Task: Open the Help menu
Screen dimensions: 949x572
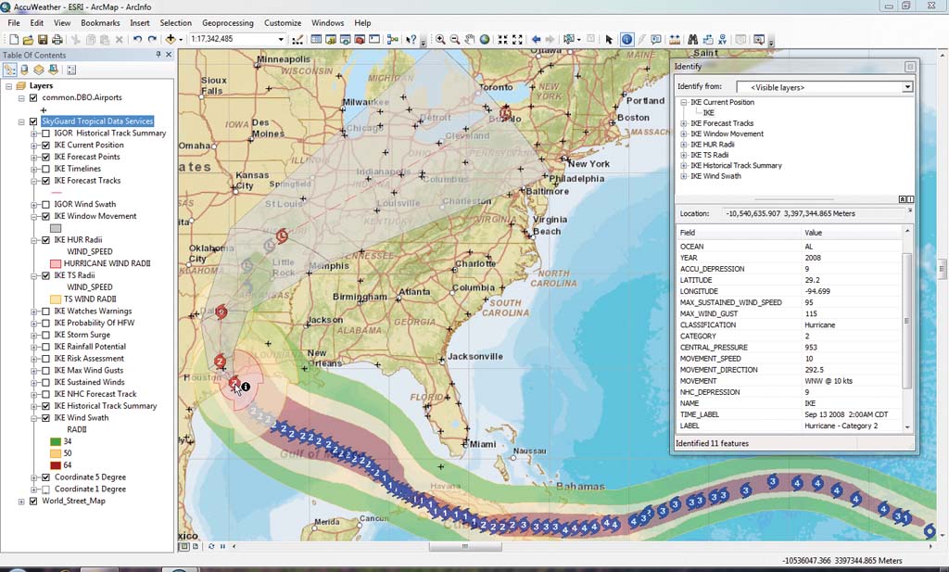Action: coord(362,23)
